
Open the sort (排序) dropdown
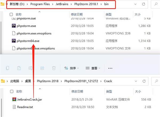point(71,68)
